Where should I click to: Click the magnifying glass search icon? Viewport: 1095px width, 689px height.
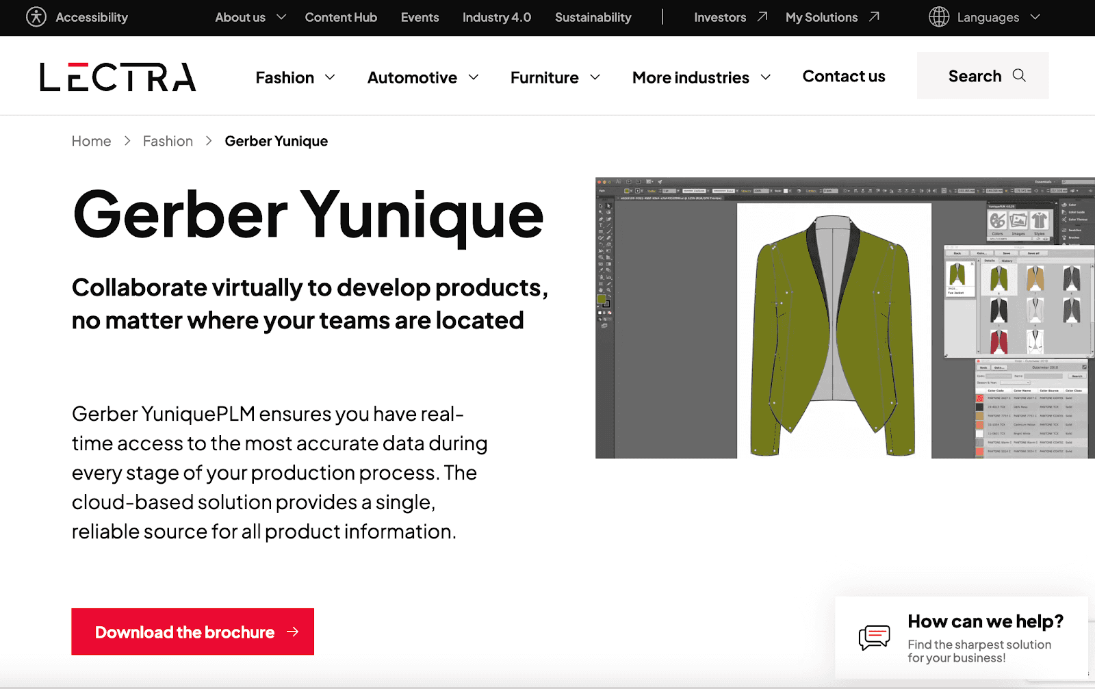1020,75
